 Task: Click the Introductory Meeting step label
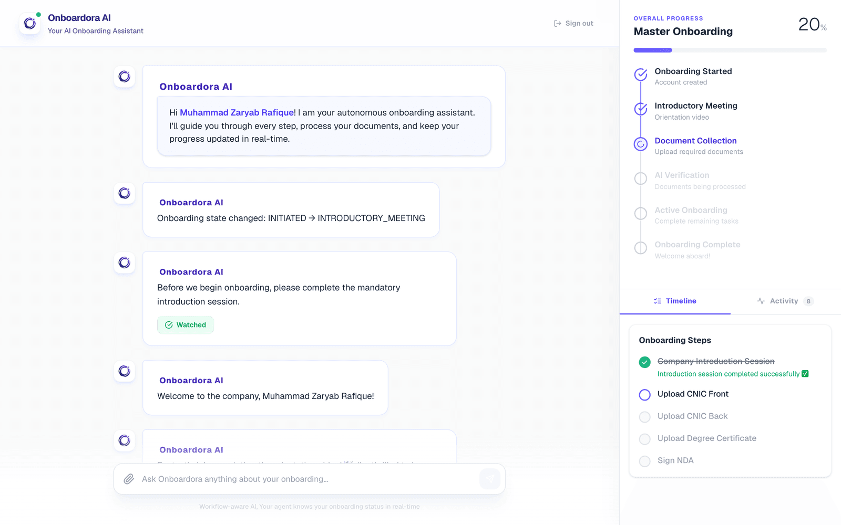pos(696,106)
